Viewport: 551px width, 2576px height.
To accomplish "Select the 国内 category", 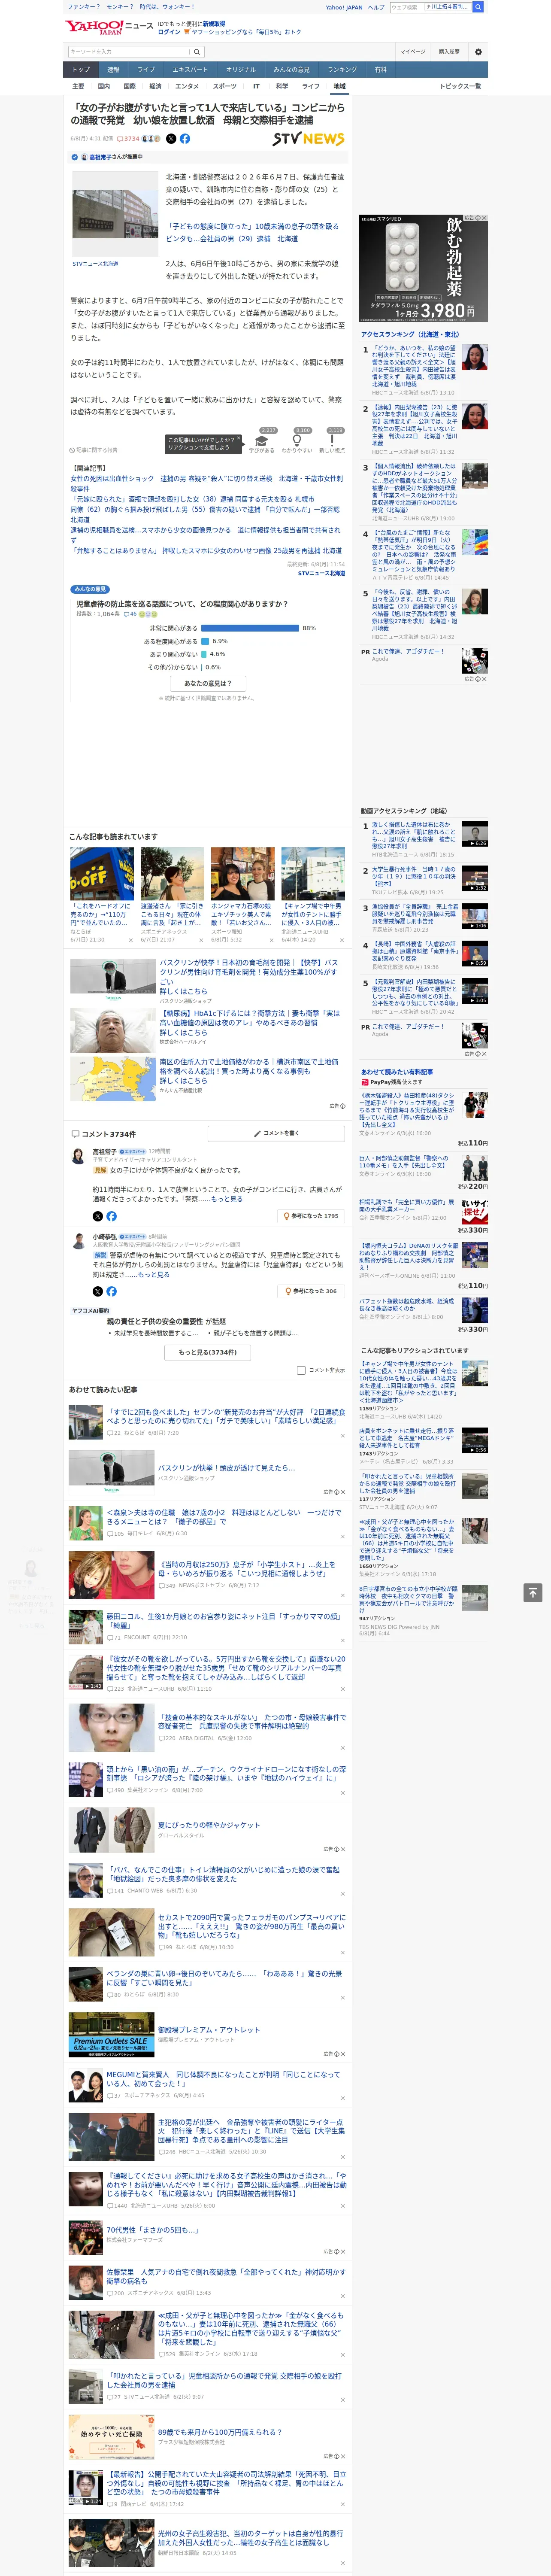I will [x=104, y=86].
